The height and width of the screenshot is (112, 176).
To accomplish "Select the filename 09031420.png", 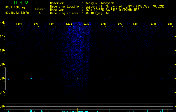I will tap(15, 7).
